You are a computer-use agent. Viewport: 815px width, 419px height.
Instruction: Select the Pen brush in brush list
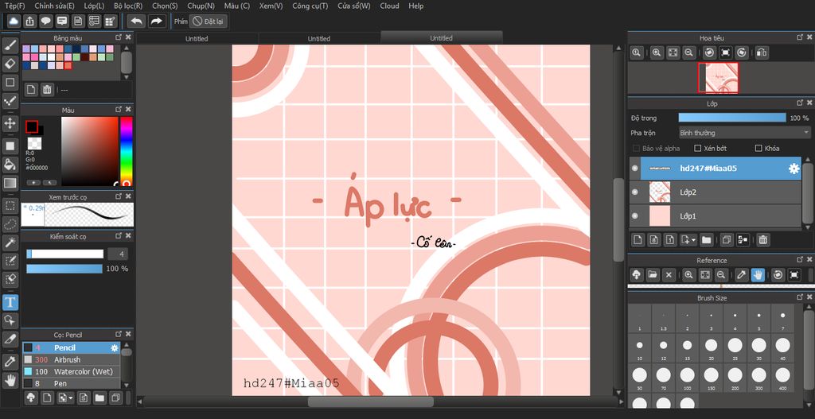tap(71, 384)
